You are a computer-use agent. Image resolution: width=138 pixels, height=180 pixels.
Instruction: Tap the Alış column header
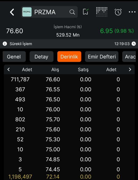pyautogui.click(x=55, y=70)
